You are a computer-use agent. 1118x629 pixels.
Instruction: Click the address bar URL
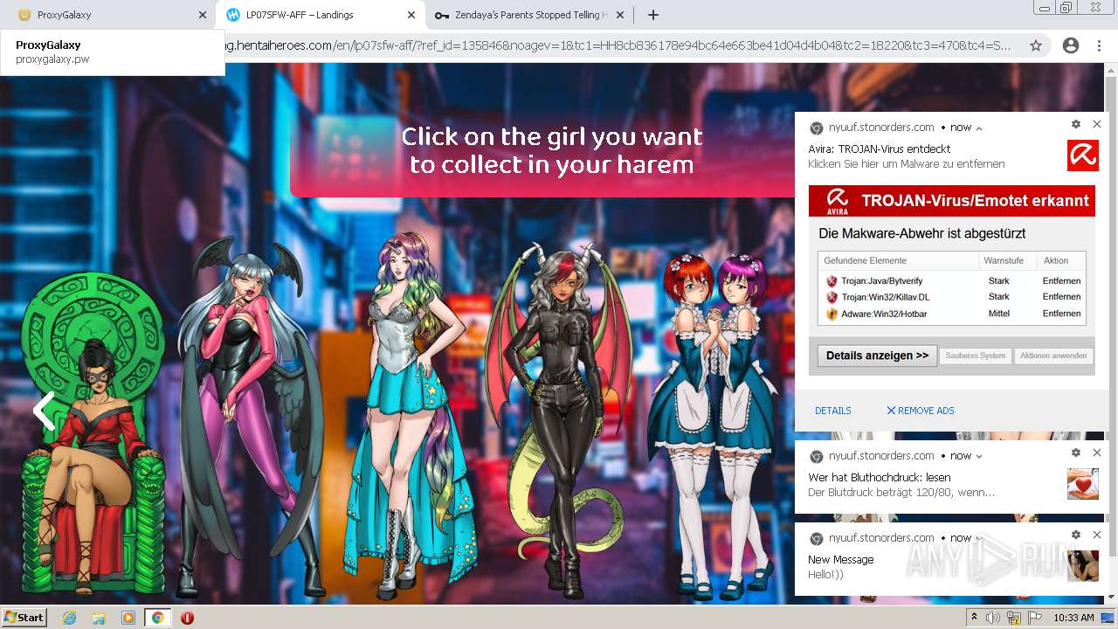click(x=618, y=45)
